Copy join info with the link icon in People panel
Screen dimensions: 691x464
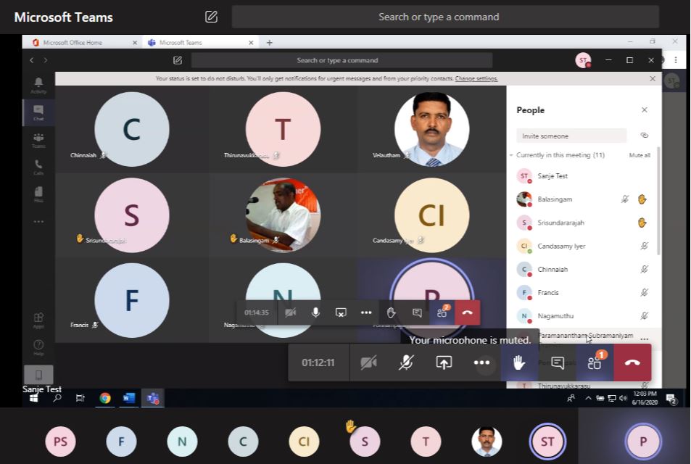pos(644,136)
